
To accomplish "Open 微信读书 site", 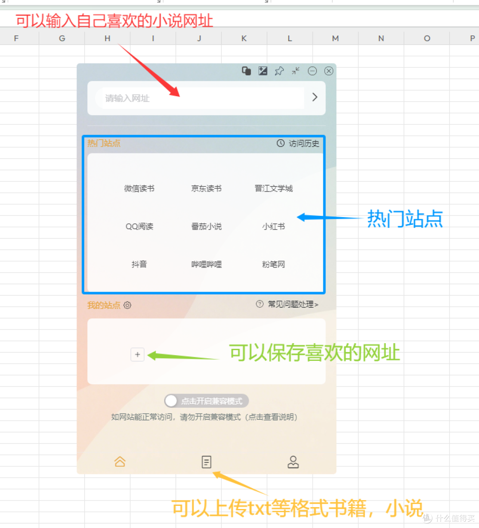I will (139, 188).
